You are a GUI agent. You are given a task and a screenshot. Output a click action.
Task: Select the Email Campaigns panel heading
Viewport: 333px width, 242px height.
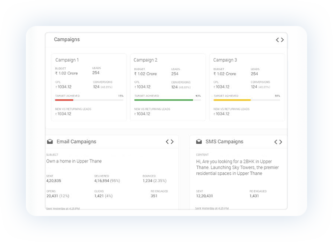point(76,142)
